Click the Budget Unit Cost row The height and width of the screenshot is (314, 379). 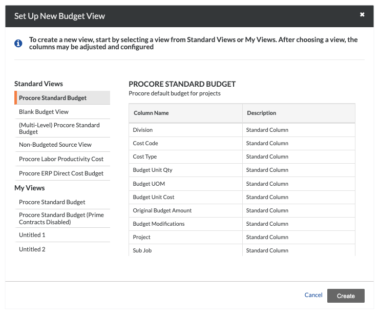point(242,197)
